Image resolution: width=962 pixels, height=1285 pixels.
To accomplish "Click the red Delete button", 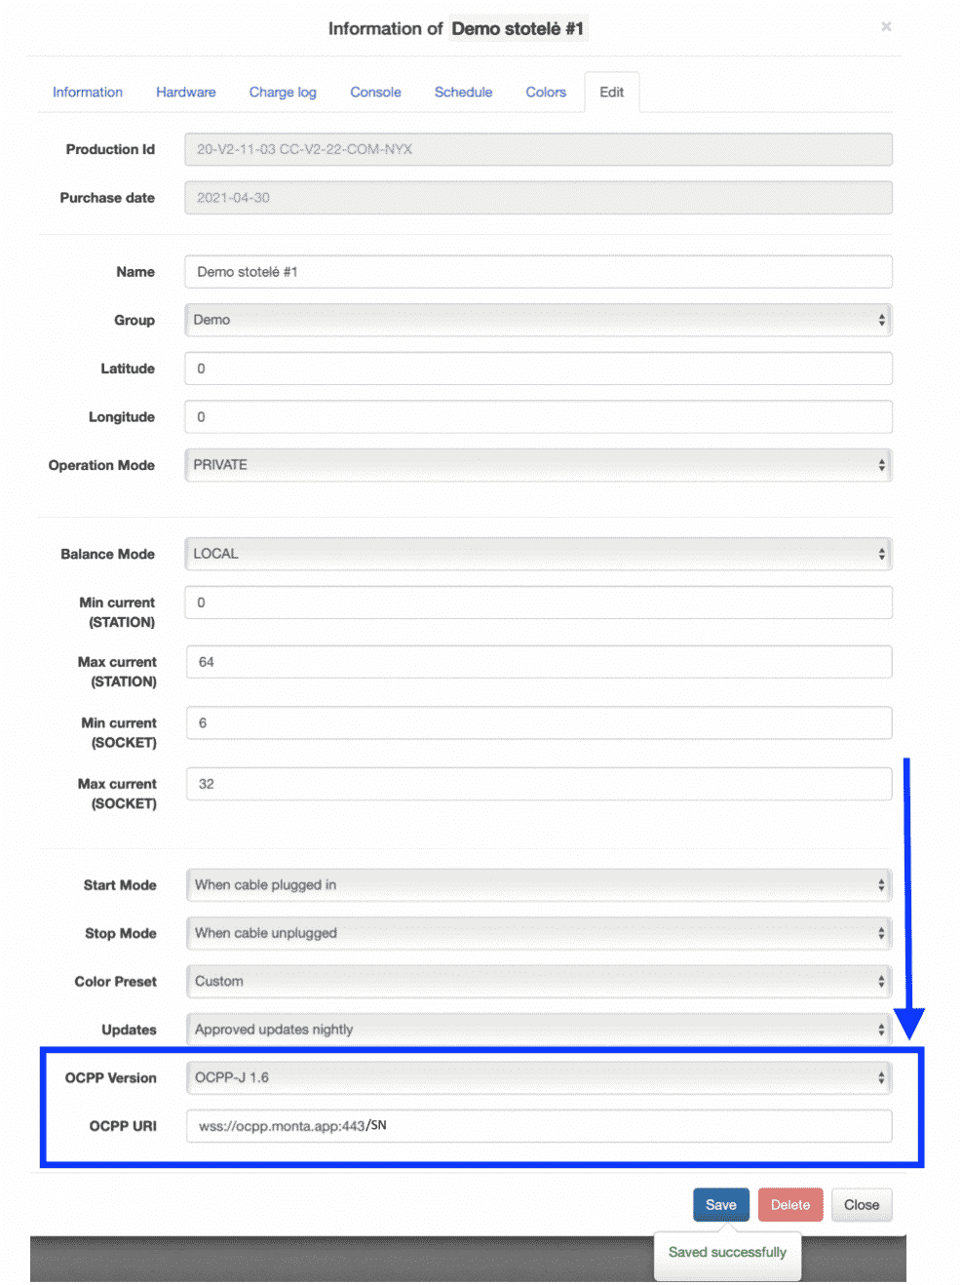I will (x=790, y=1205).
